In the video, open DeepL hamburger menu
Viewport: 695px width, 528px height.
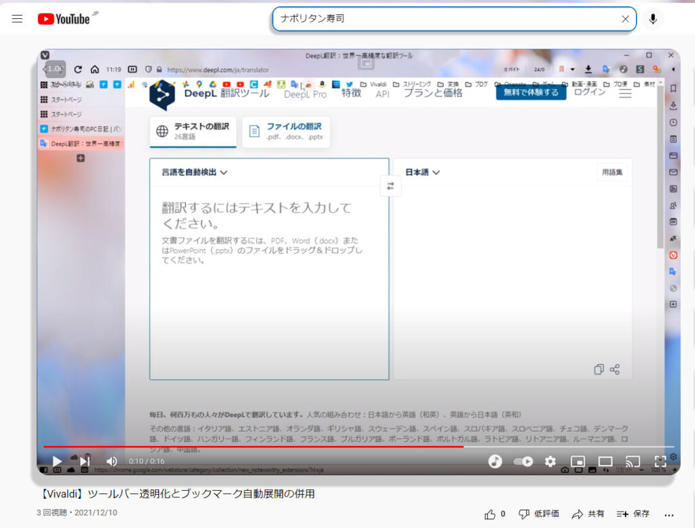625,93
